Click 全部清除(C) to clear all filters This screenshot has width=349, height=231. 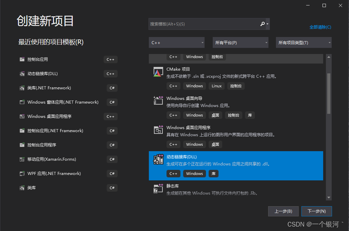click(320, 27)
